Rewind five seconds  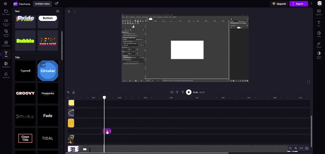[x=177, y=92]
